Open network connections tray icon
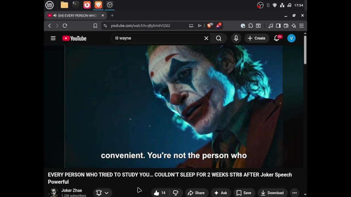 pos(282,5)
